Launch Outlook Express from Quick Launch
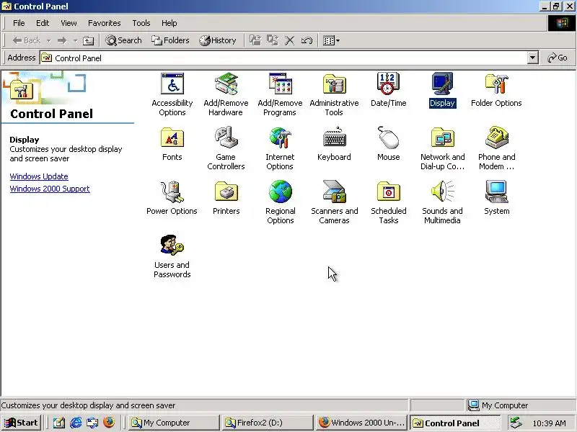 pos(92,423)
